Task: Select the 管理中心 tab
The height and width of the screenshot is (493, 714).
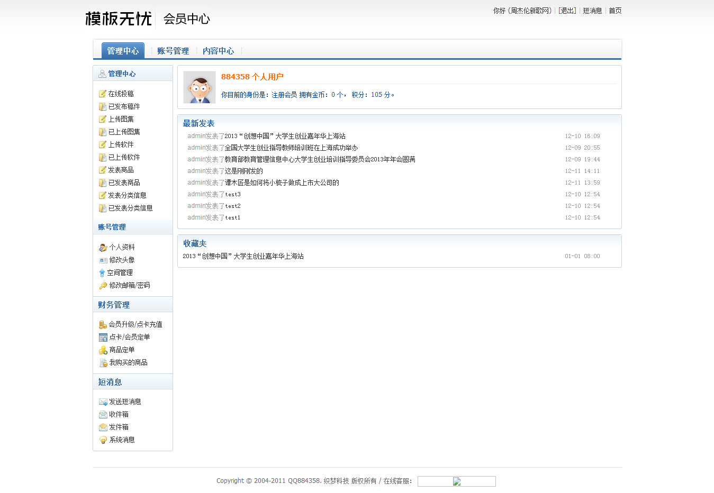Action: pyautogui.click(x=123, y=51)
